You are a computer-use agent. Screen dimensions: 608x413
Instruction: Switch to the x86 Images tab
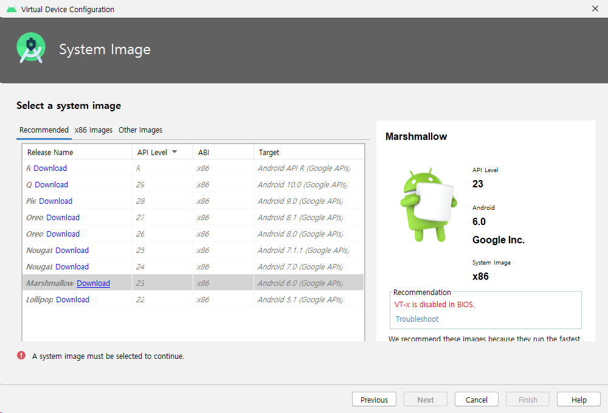(x=94, y=130)
